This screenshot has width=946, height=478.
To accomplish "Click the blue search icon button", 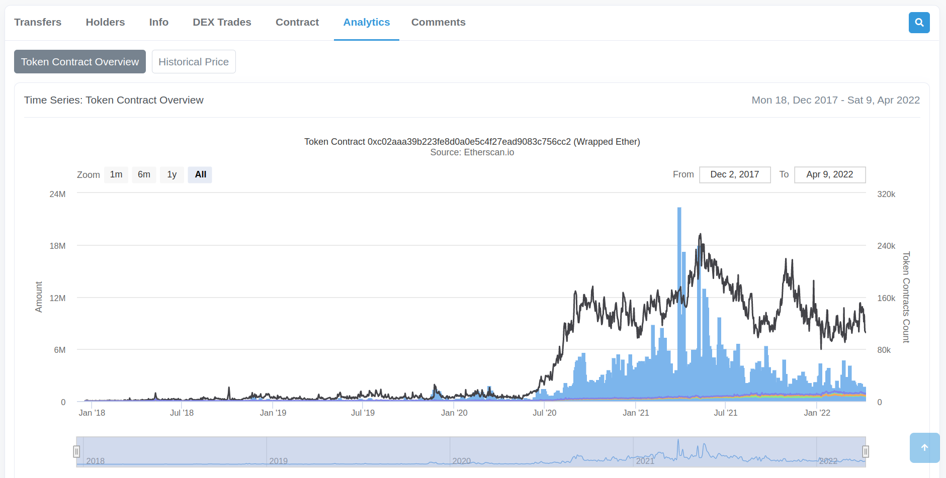I will point(919,23).
